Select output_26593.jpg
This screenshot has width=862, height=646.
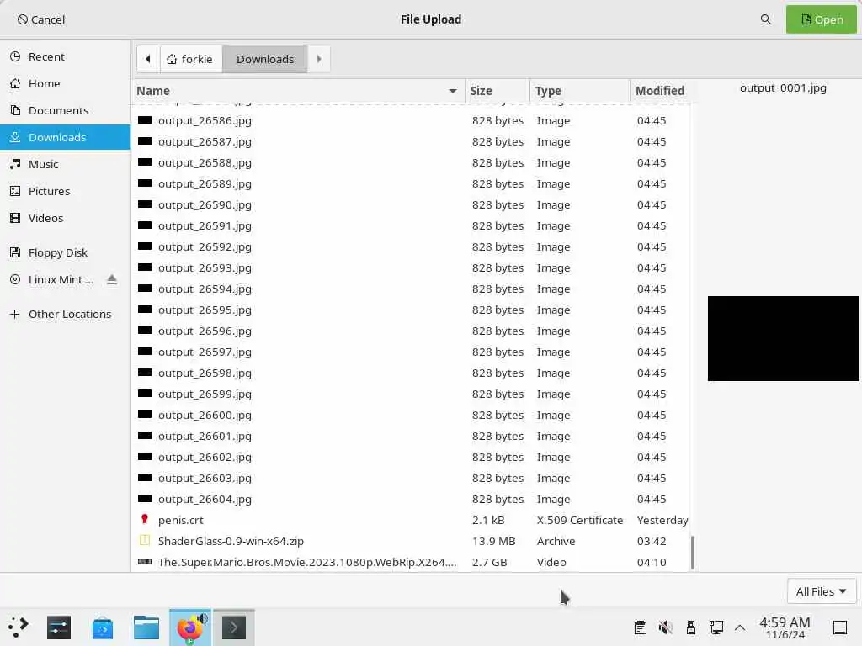click(410, 268)
